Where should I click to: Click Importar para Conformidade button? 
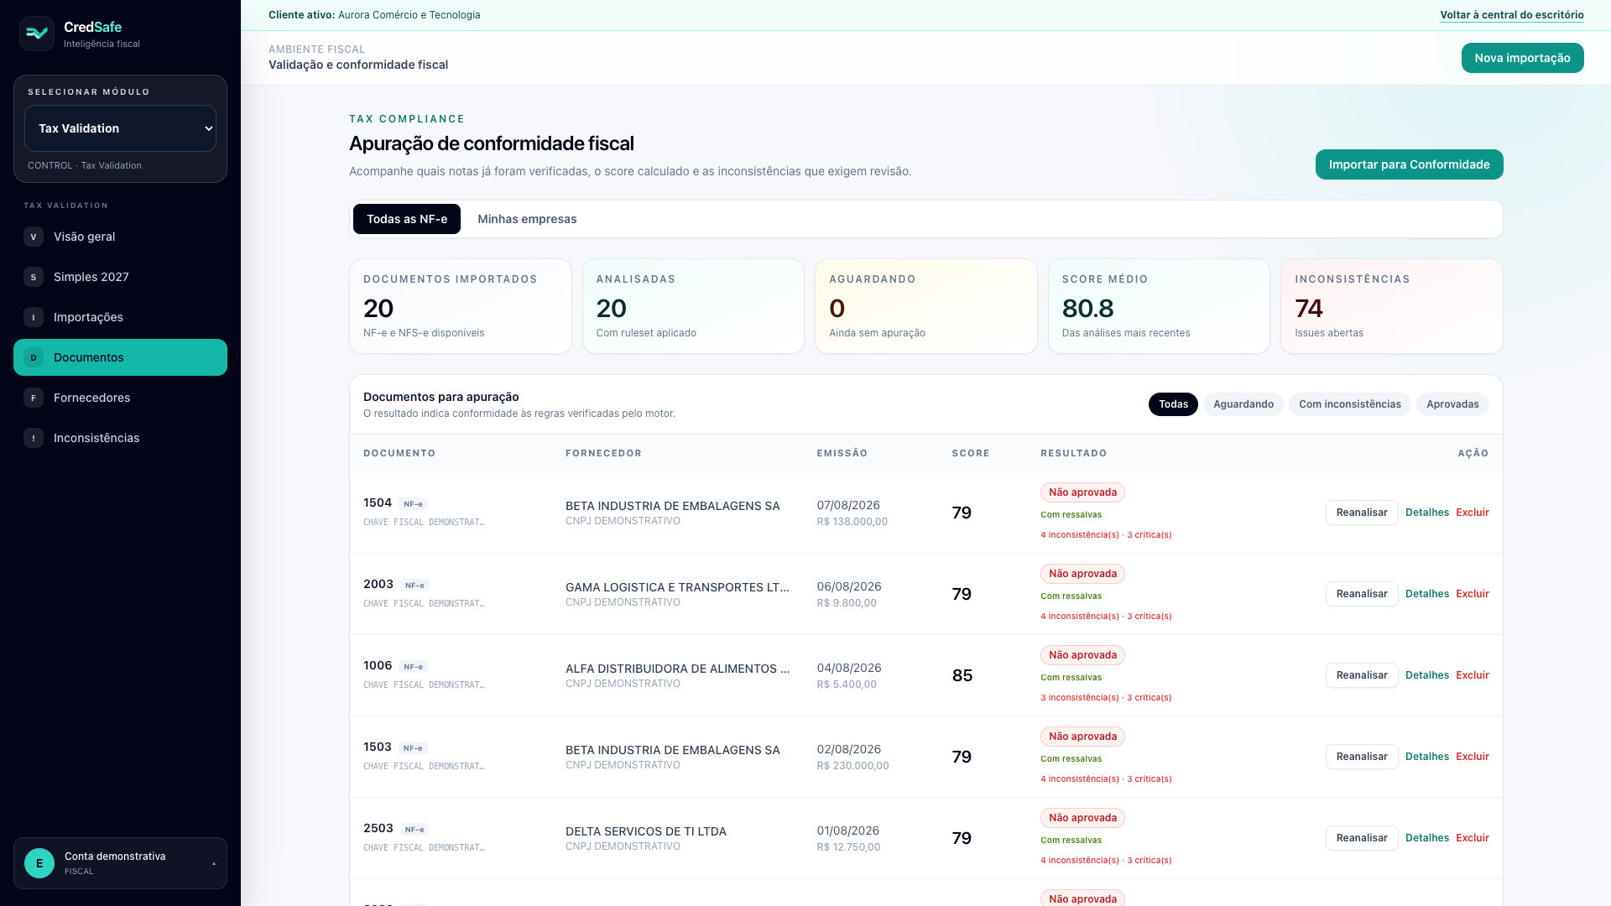[1409, 164]
